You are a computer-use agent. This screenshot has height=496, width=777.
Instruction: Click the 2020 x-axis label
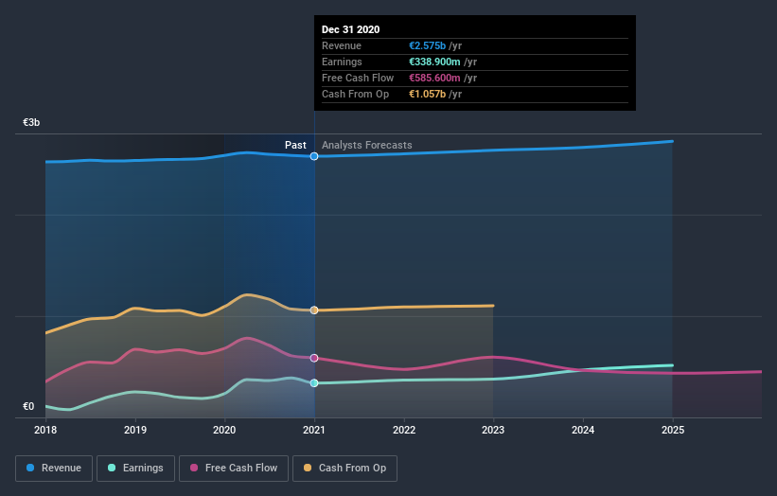click(224, 430)
